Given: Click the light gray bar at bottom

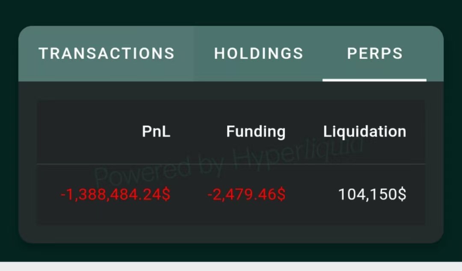Looking at the screenshot, I should [x=231, y=267].
